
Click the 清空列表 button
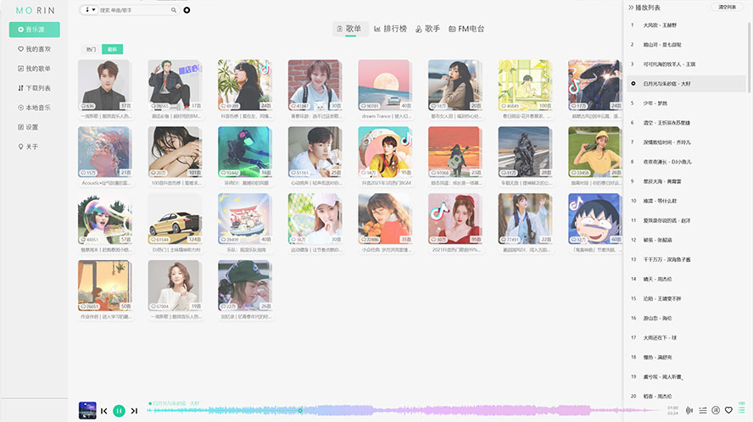(728, 7)
